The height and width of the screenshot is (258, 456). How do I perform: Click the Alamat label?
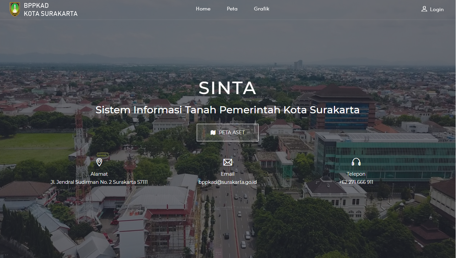pos(99,174)
